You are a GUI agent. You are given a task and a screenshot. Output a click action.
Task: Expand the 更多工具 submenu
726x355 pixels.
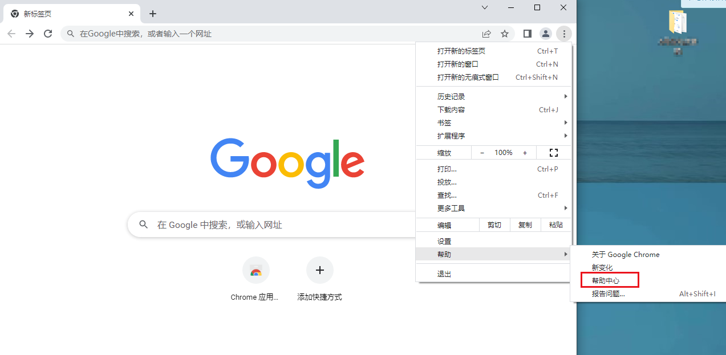(493, 208)
